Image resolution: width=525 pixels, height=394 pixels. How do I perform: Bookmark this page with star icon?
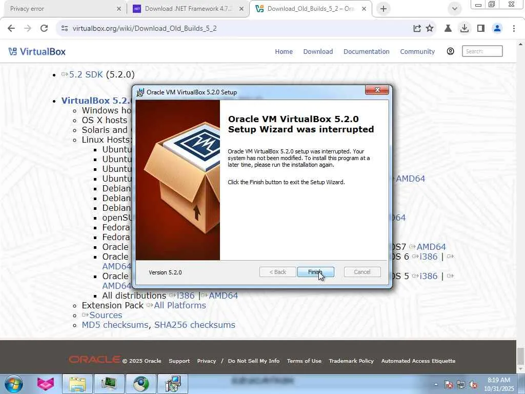(430, 29)
